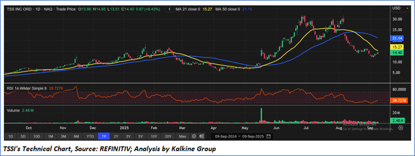The height and width of the screenshot is (156, 415).
Task: Select the 3Y range button
Action: click(x=128, y=136)
